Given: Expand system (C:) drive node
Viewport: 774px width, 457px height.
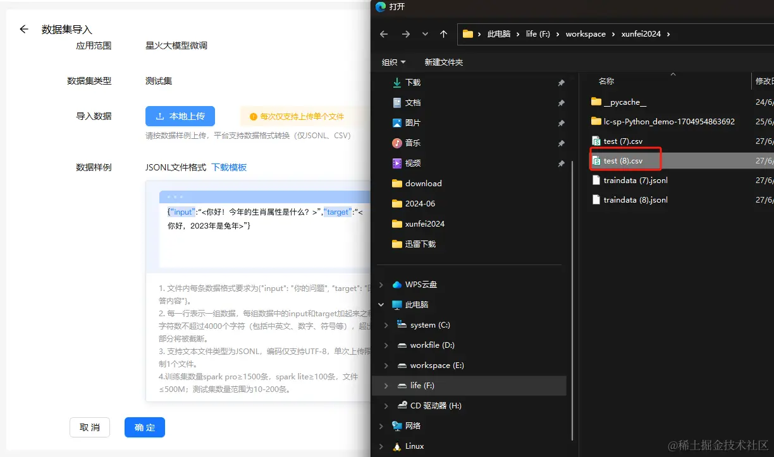Looking at the screenshot, I should click(x=386, y=325).
